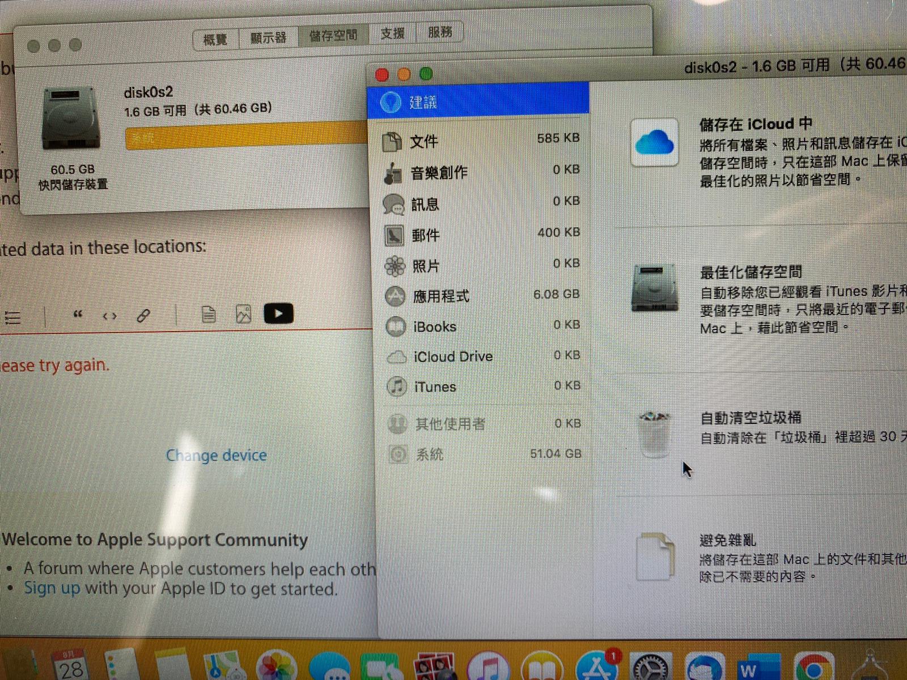Image resolution: width=907 pixels, height=680 pixels.
Task: Select 建議 in the storage sidebar
Action: point(478,101)
